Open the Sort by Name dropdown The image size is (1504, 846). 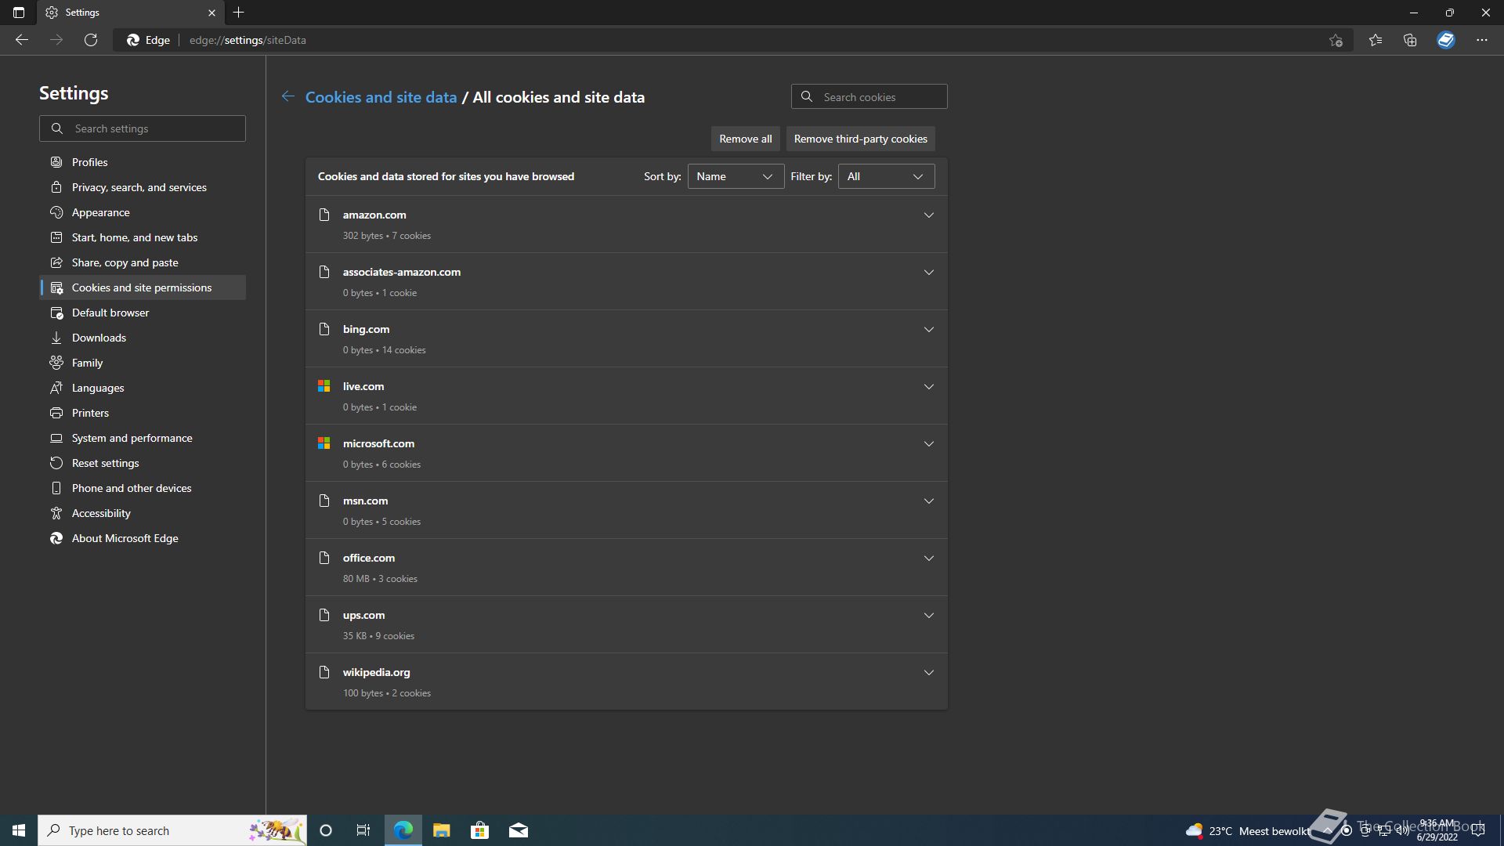tap(736, 176)
